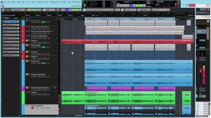The width and height of the screenshot is (211, 118).
Task: Select first purple Chorus High Harmonies event
Action: pyautogui.click(x=97, y=89)
